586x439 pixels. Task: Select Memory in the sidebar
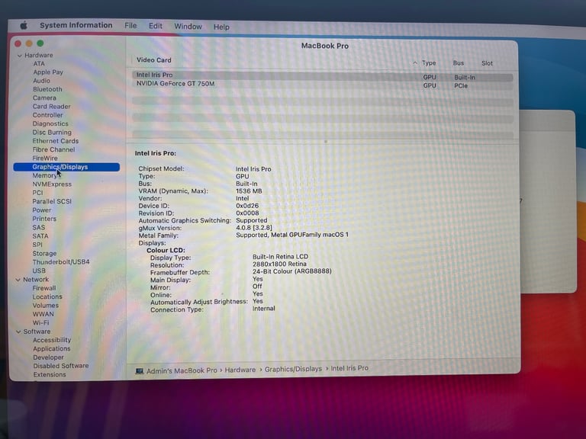(44, 175)
